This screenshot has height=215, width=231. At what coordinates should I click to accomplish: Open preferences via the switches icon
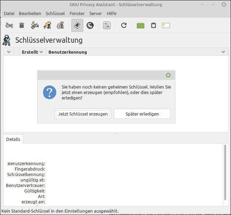pyautogui.click(x=107, y=25)
